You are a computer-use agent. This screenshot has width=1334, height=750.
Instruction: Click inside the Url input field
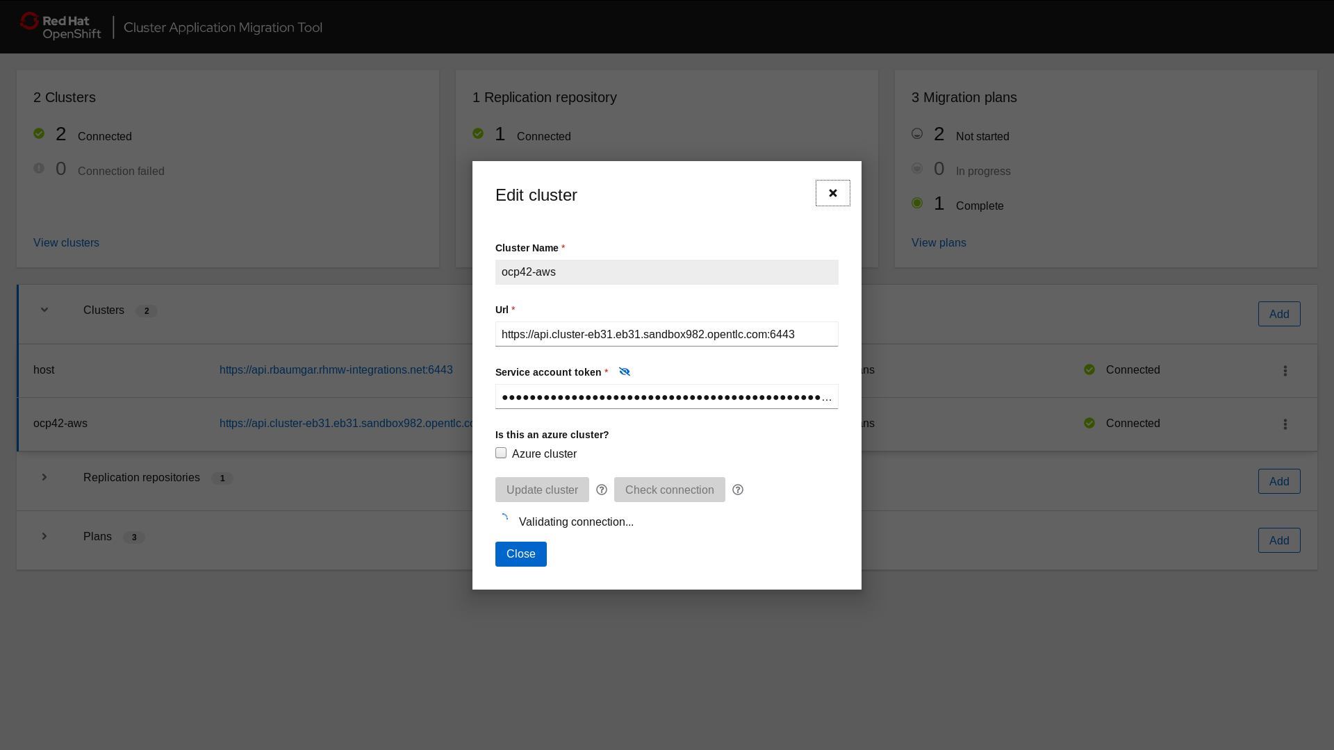click(x=666, y=334)
